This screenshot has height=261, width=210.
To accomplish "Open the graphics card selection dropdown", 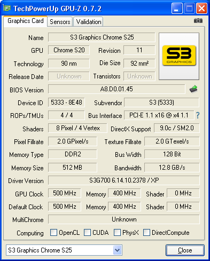I will 117,250.
